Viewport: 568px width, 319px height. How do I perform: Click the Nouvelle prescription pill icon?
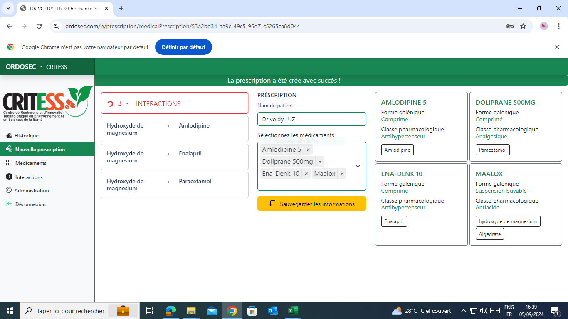pos(9,149)
